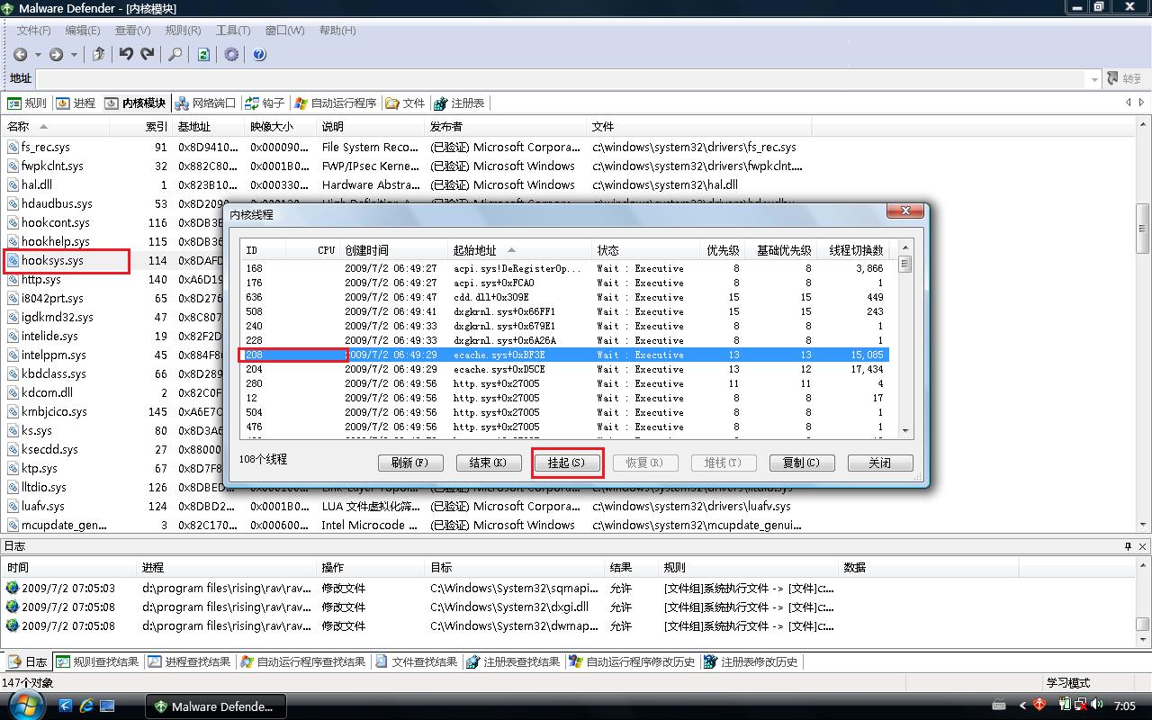Viewport: 1152px width, 720px height.
Task: Select thread 204 row in thread list
Action: coord(564,369)
